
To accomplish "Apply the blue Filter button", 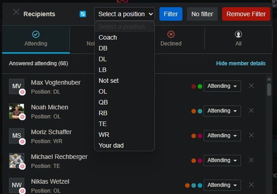I will pos(171,14).
